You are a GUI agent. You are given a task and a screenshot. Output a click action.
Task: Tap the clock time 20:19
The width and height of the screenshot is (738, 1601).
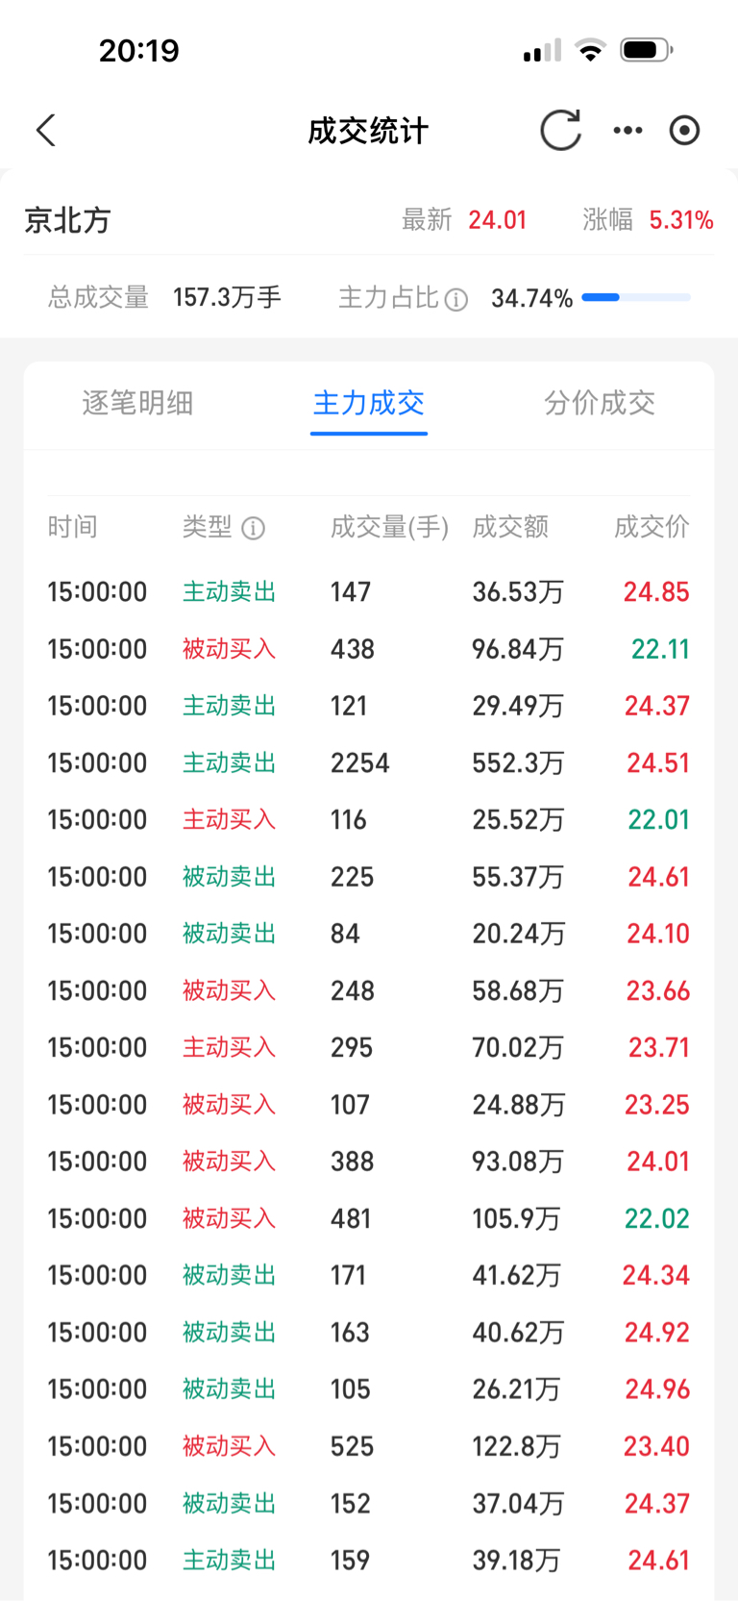click(x=139, y=50)
